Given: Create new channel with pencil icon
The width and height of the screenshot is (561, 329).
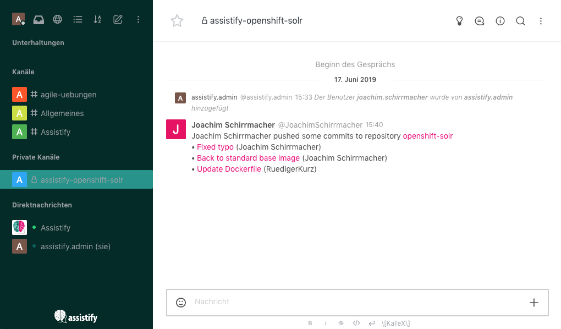Looking at the screenshot, I should pyautogui.click(x=118, y=19).
